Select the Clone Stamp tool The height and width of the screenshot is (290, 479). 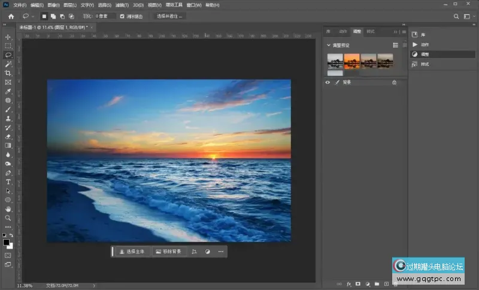tap(8, 119)
